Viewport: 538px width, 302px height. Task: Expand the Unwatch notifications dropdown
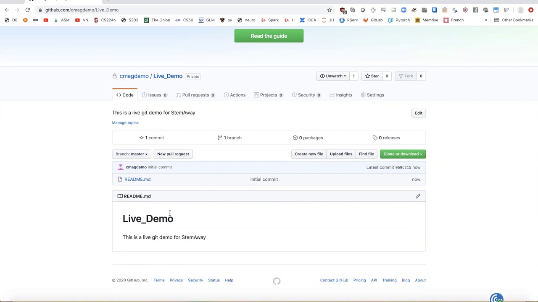pyautogui.click(x=333, y=76)
